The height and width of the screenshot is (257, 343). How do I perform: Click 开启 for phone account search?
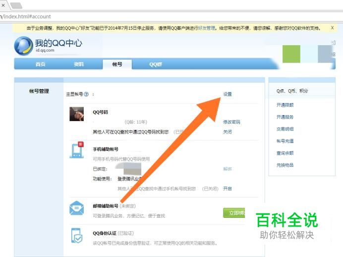click(228, 189)
